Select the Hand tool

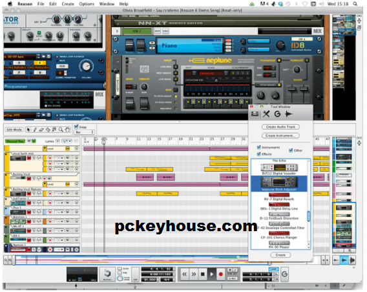tap(67, 129)
